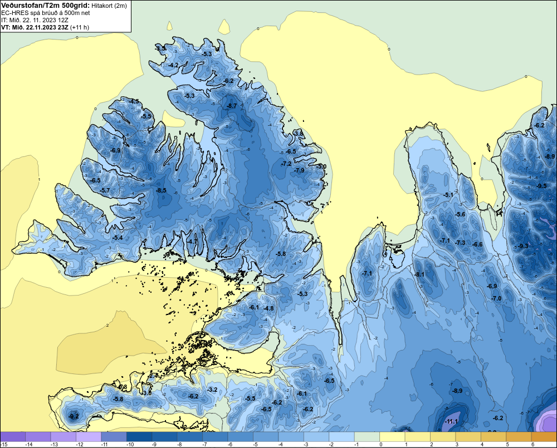The image size is (557, 448).
Task: Click the legend scale number 6
Action: (532, 445)
